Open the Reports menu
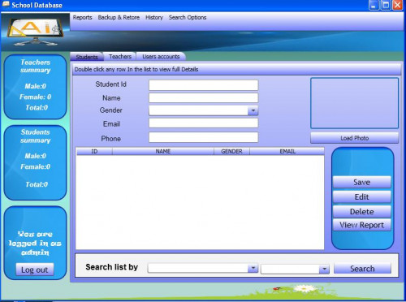This screenshot has height=302, width=406. click(x=82, y=18)
